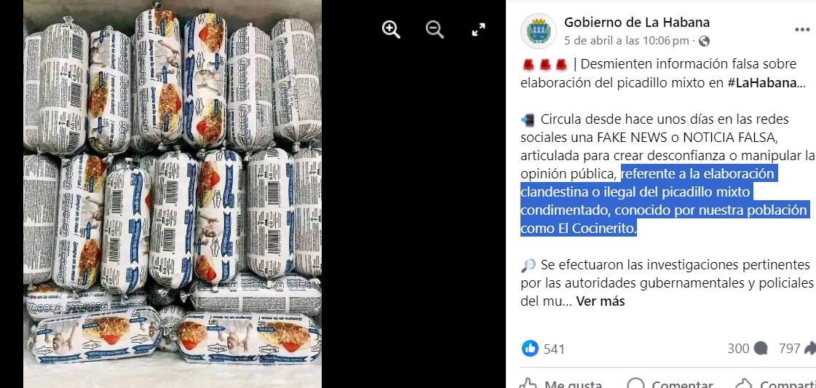Click the highlighted text about El Cocinerito
Image resolution: width=816 pixels, height=388 pixels.
point(665,202)
